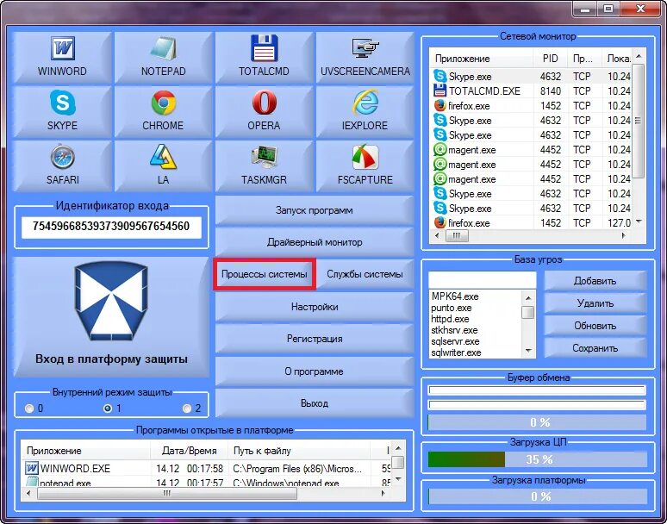The image size is (667, 524).
Task: Launch UVSCREENCAMERA tile
Action: (x=365, y=58)
